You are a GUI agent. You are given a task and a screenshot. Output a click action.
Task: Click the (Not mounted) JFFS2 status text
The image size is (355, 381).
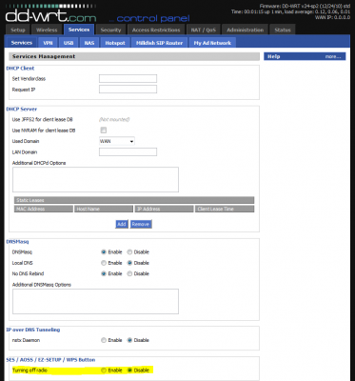point(114,119)
